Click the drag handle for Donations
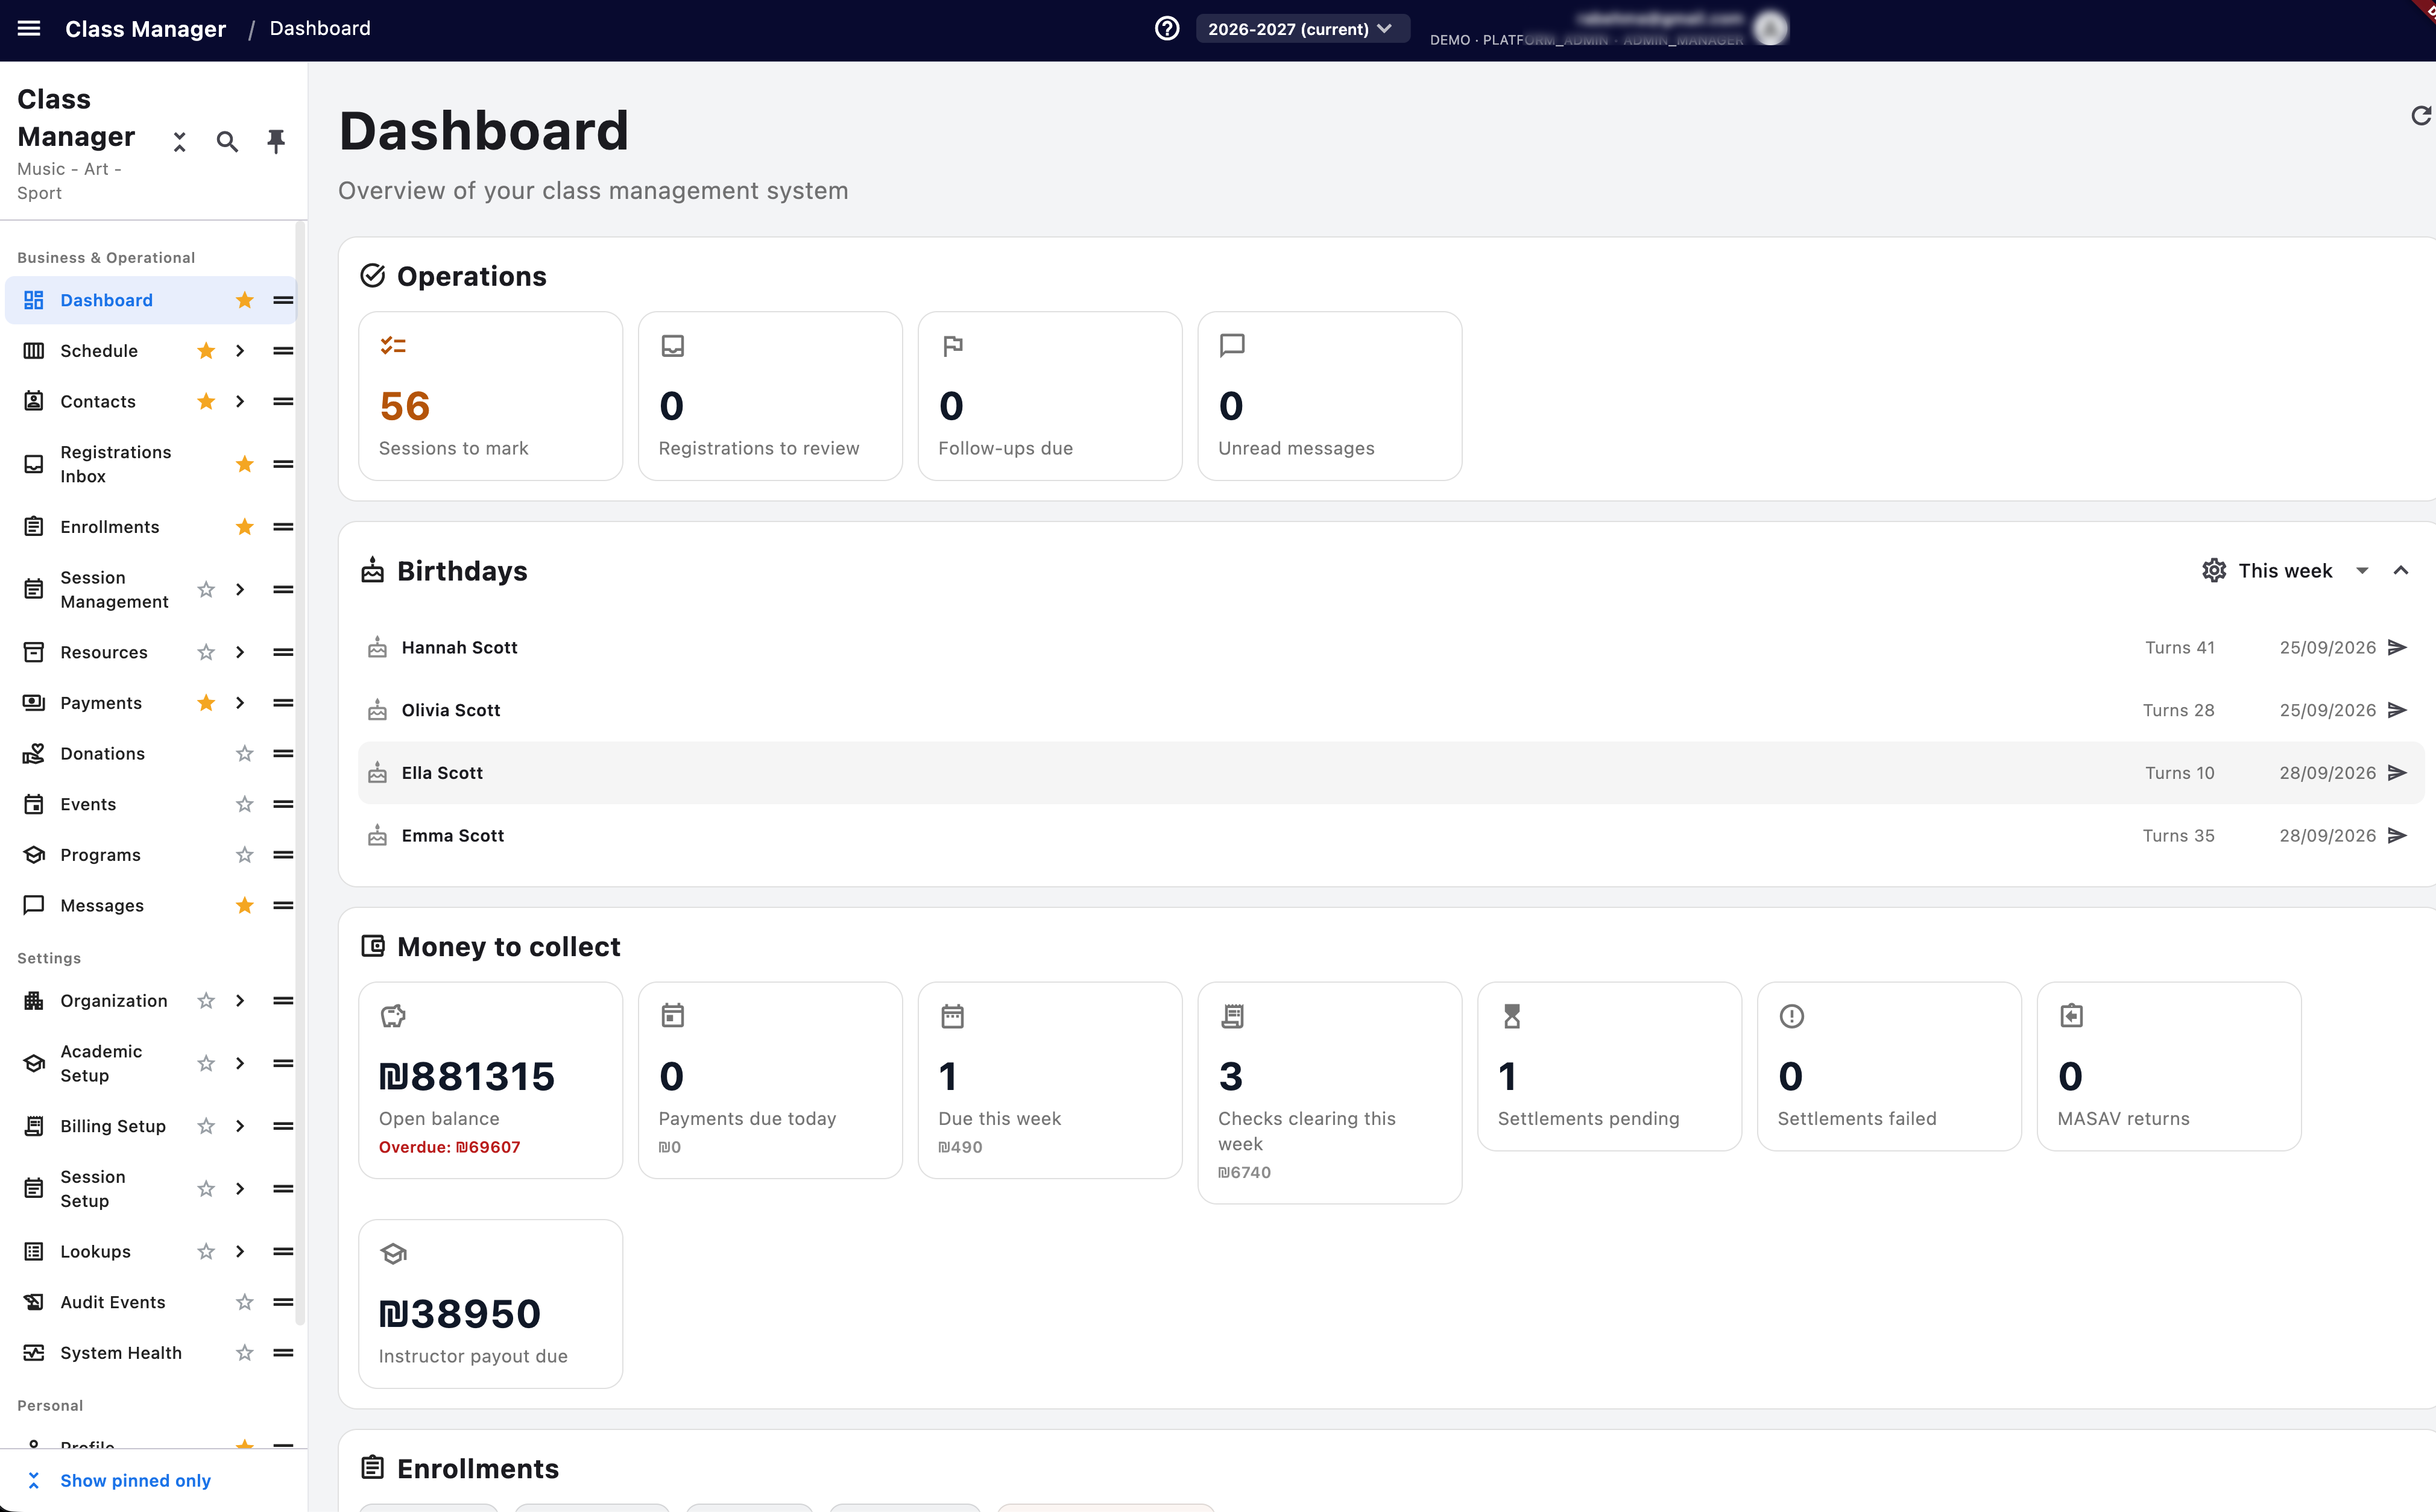 click(x=283, y=754)
